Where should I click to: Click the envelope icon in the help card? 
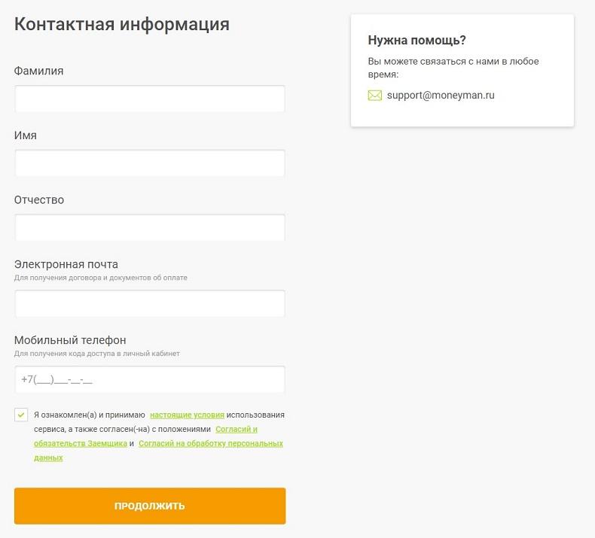pyautogui.click(x=374, y=96)
